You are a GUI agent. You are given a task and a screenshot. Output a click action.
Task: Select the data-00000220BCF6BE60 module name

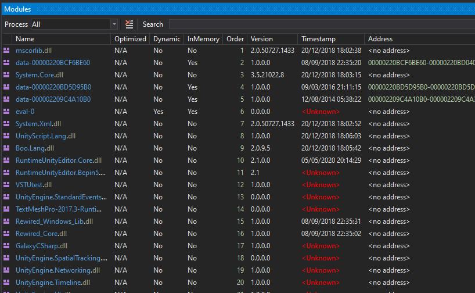(x=53, y=62)
